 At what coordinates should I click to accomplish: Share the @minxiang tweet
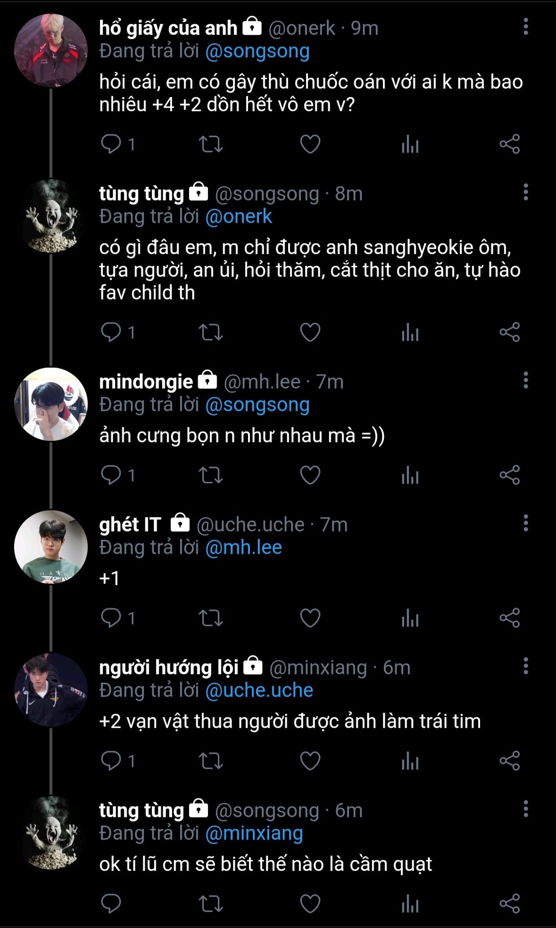coord(510,761)
